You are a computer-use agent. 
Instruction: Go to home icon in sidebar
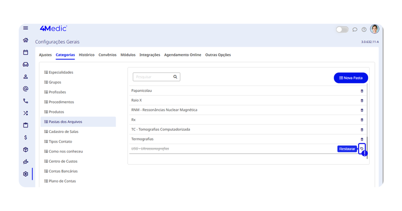pyautogui.click(x=26, y=40)
